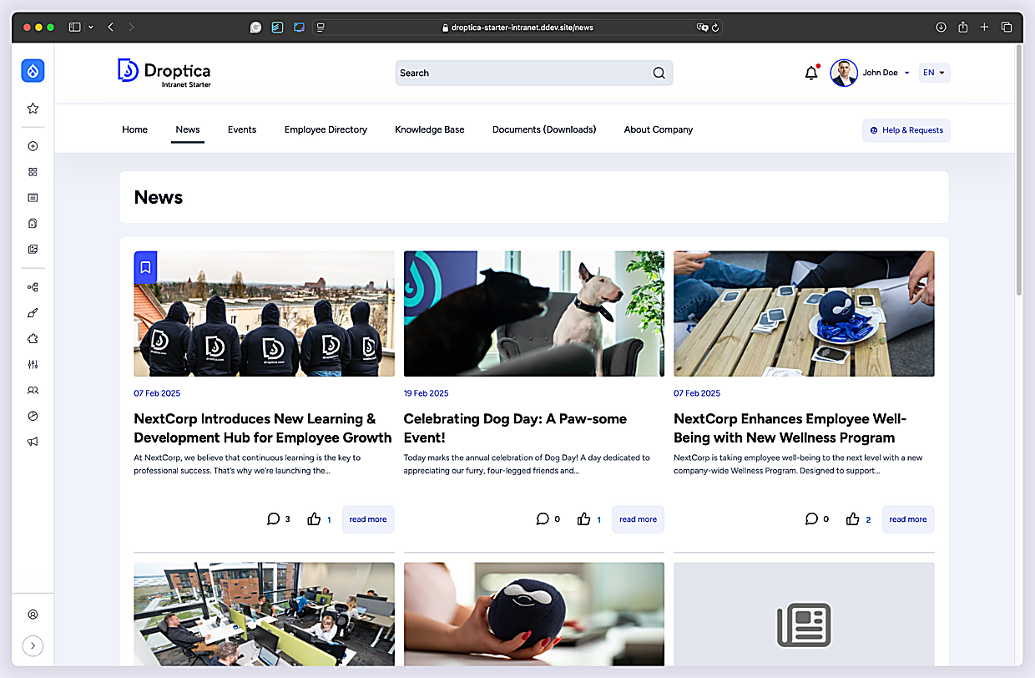Image resolution: width=1035 pixels, height=678 pixels.
Task: Click the two dogs photo thumbnail
Action: click(x=534, y=314)
